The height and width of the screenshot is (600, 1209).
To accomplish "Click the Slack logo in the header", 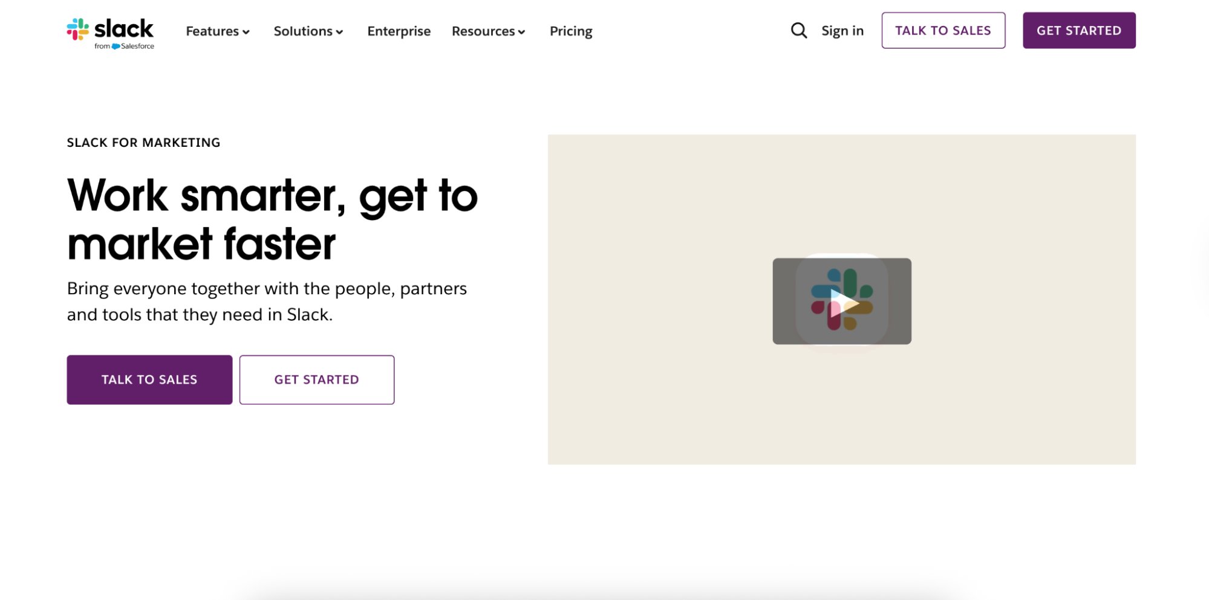I will coord(110,33).
